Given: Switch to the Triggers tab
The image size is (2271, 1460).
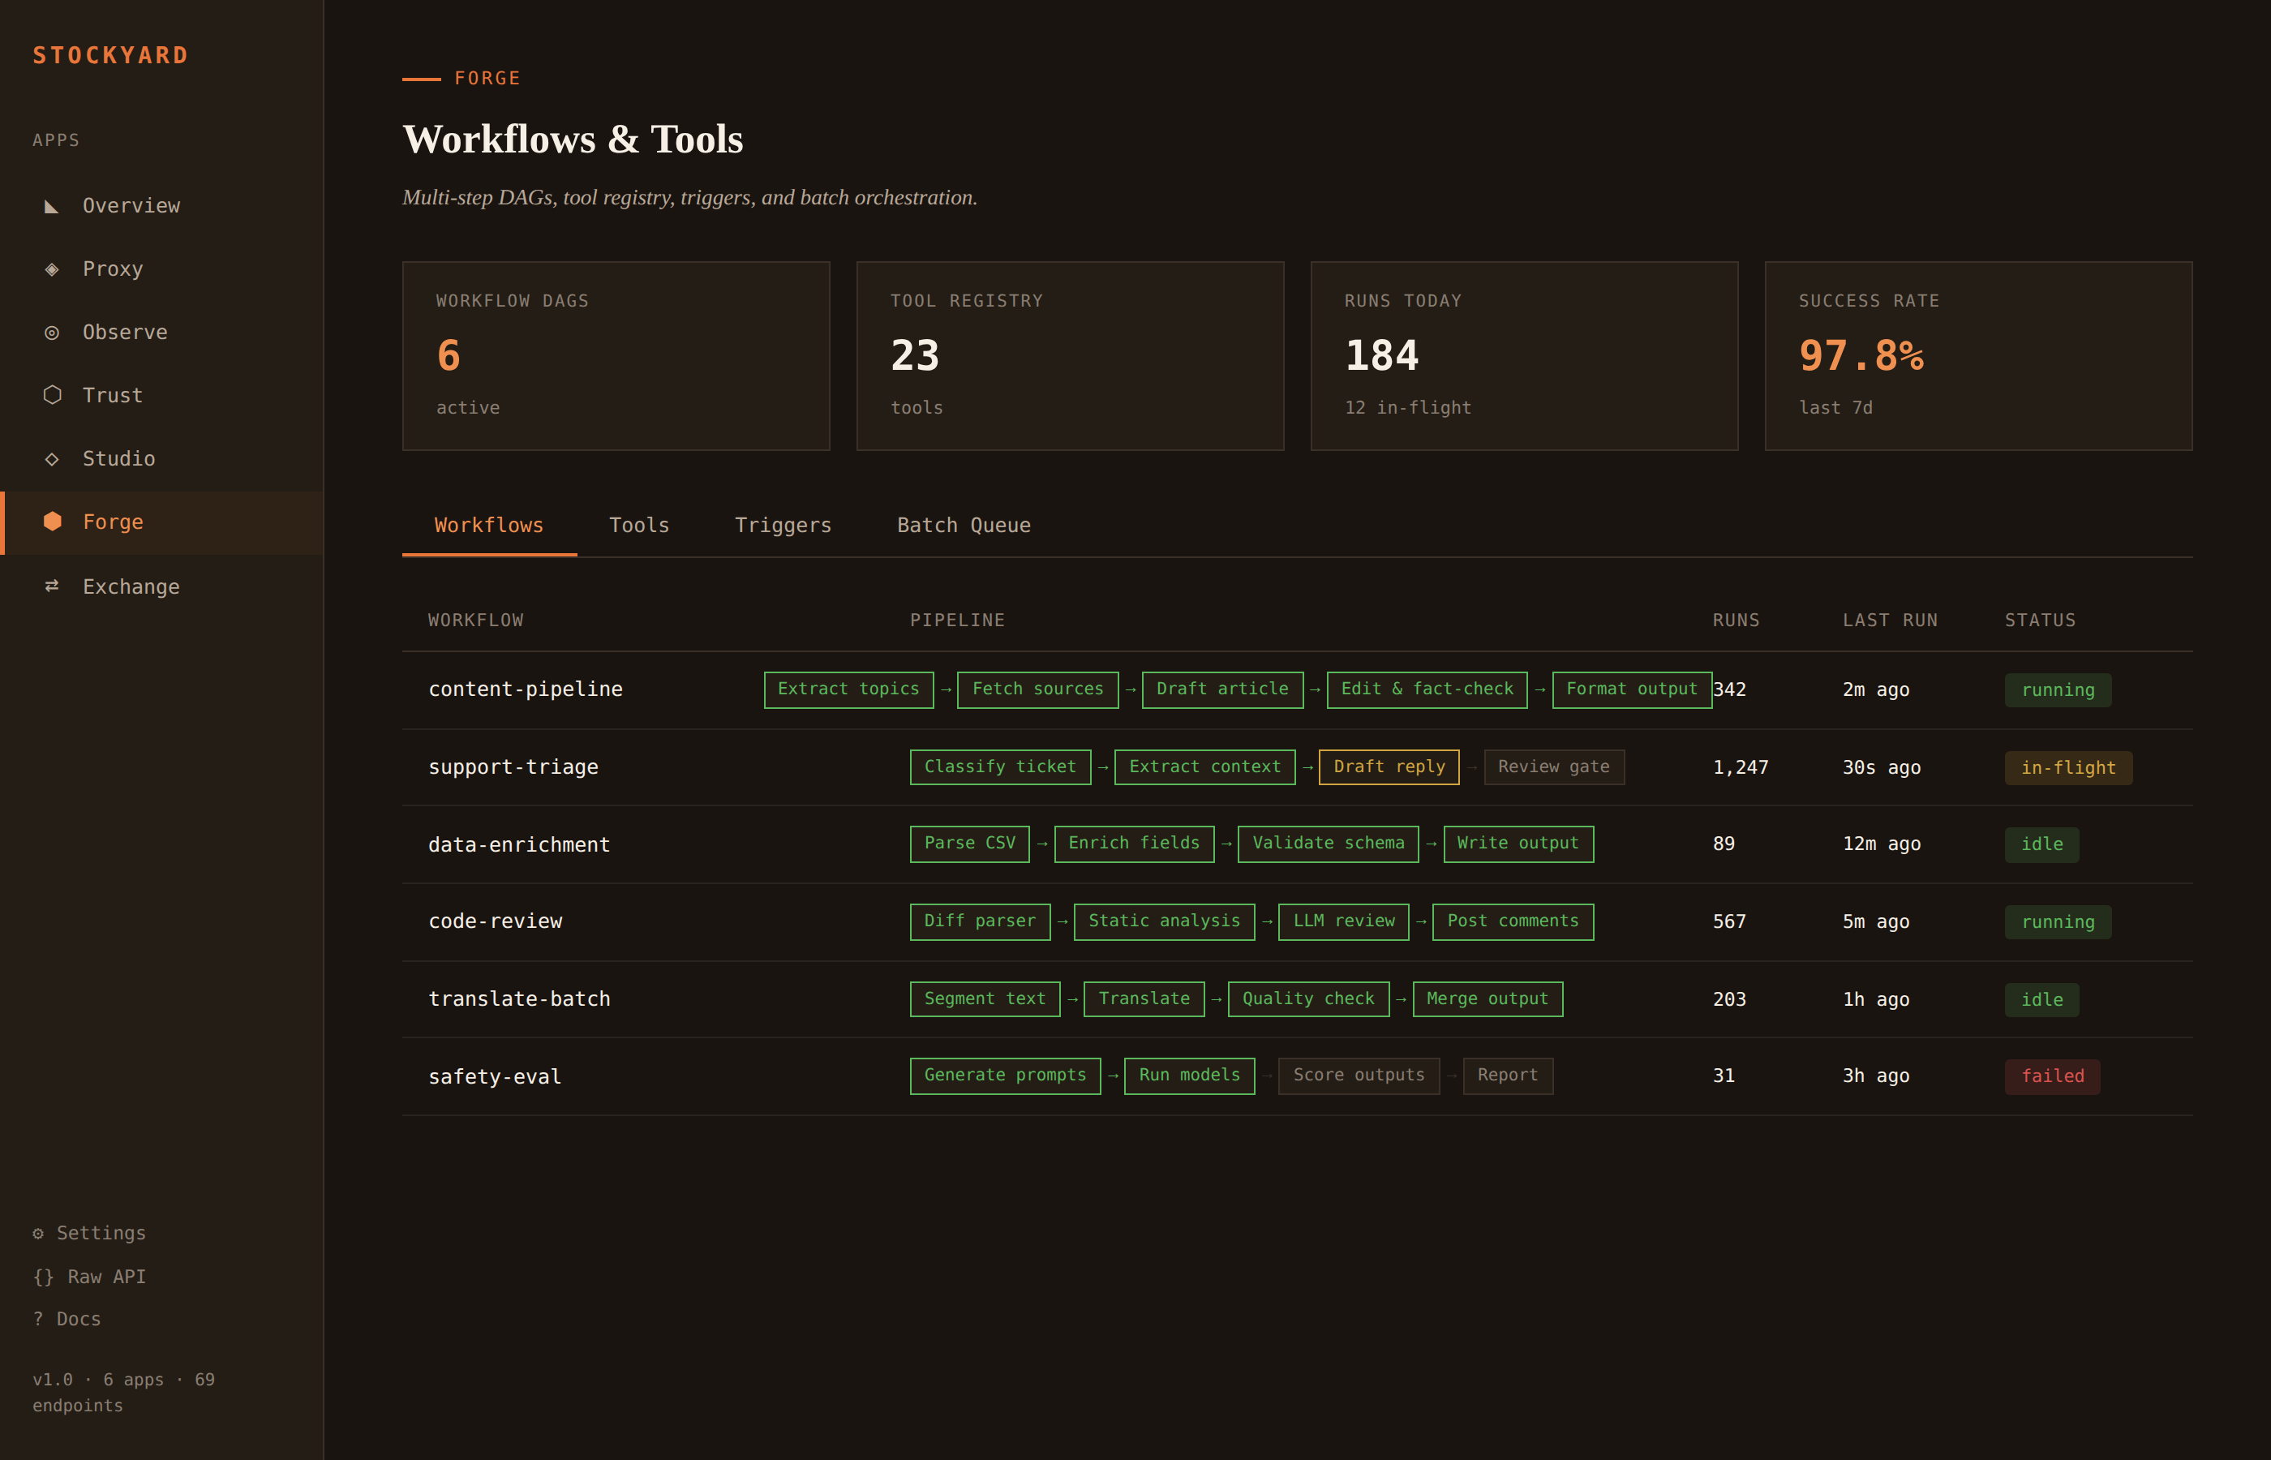Looking at the screenshot, I should click(x=782, y=524).
